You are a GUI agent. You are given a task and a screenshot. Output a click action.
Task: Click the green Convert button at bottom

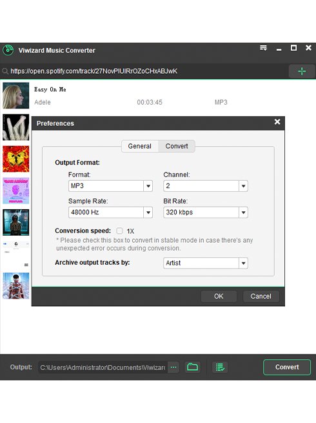click(x=287, y=367)
